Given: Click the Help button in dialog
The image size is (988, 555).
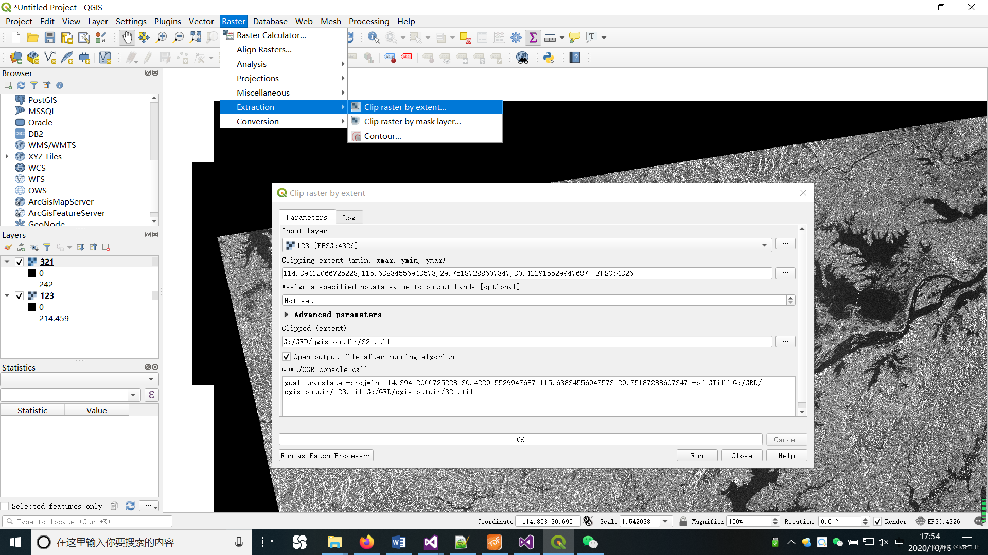Looking at the screenshot, I should pos(786,455).
